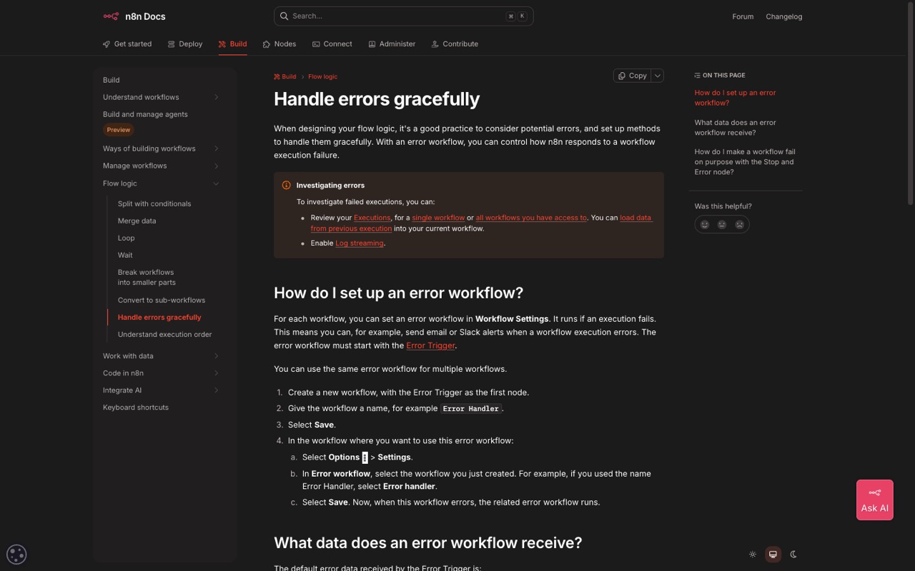Switch to the Deploy tab
The height and width of the screenshot is (571, 915).
point(185,44)
